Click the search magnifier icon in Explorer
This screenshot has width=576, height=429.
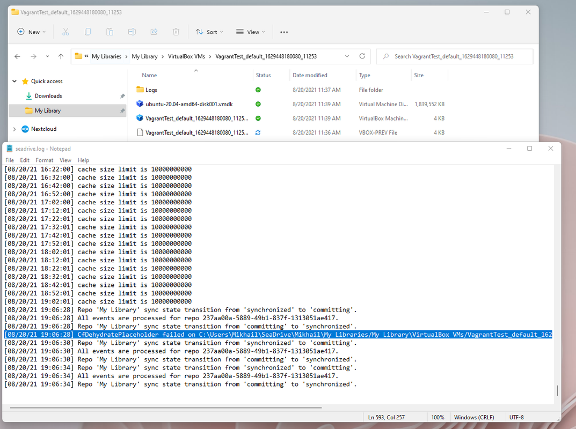[x=386, y=56]
